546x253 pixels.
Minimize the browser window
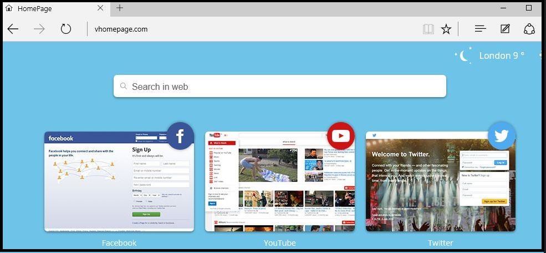click(x=503, y=8)
